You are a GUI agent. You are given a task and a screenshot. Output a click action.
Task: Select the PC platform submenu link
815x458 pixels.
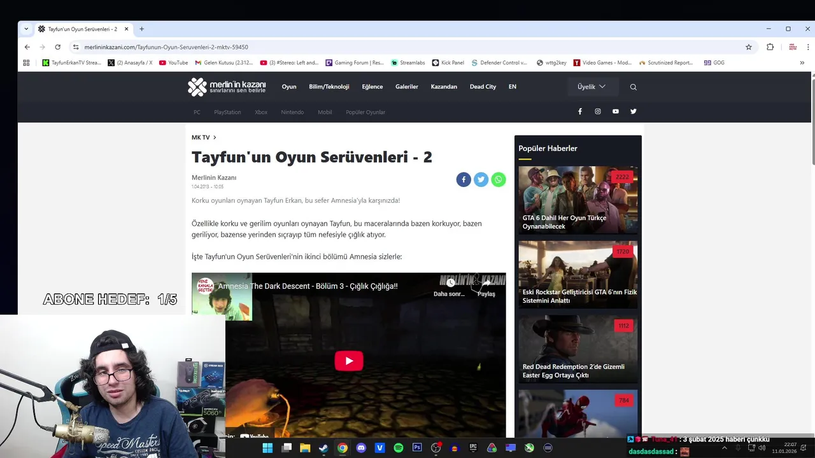pos(197,113)
